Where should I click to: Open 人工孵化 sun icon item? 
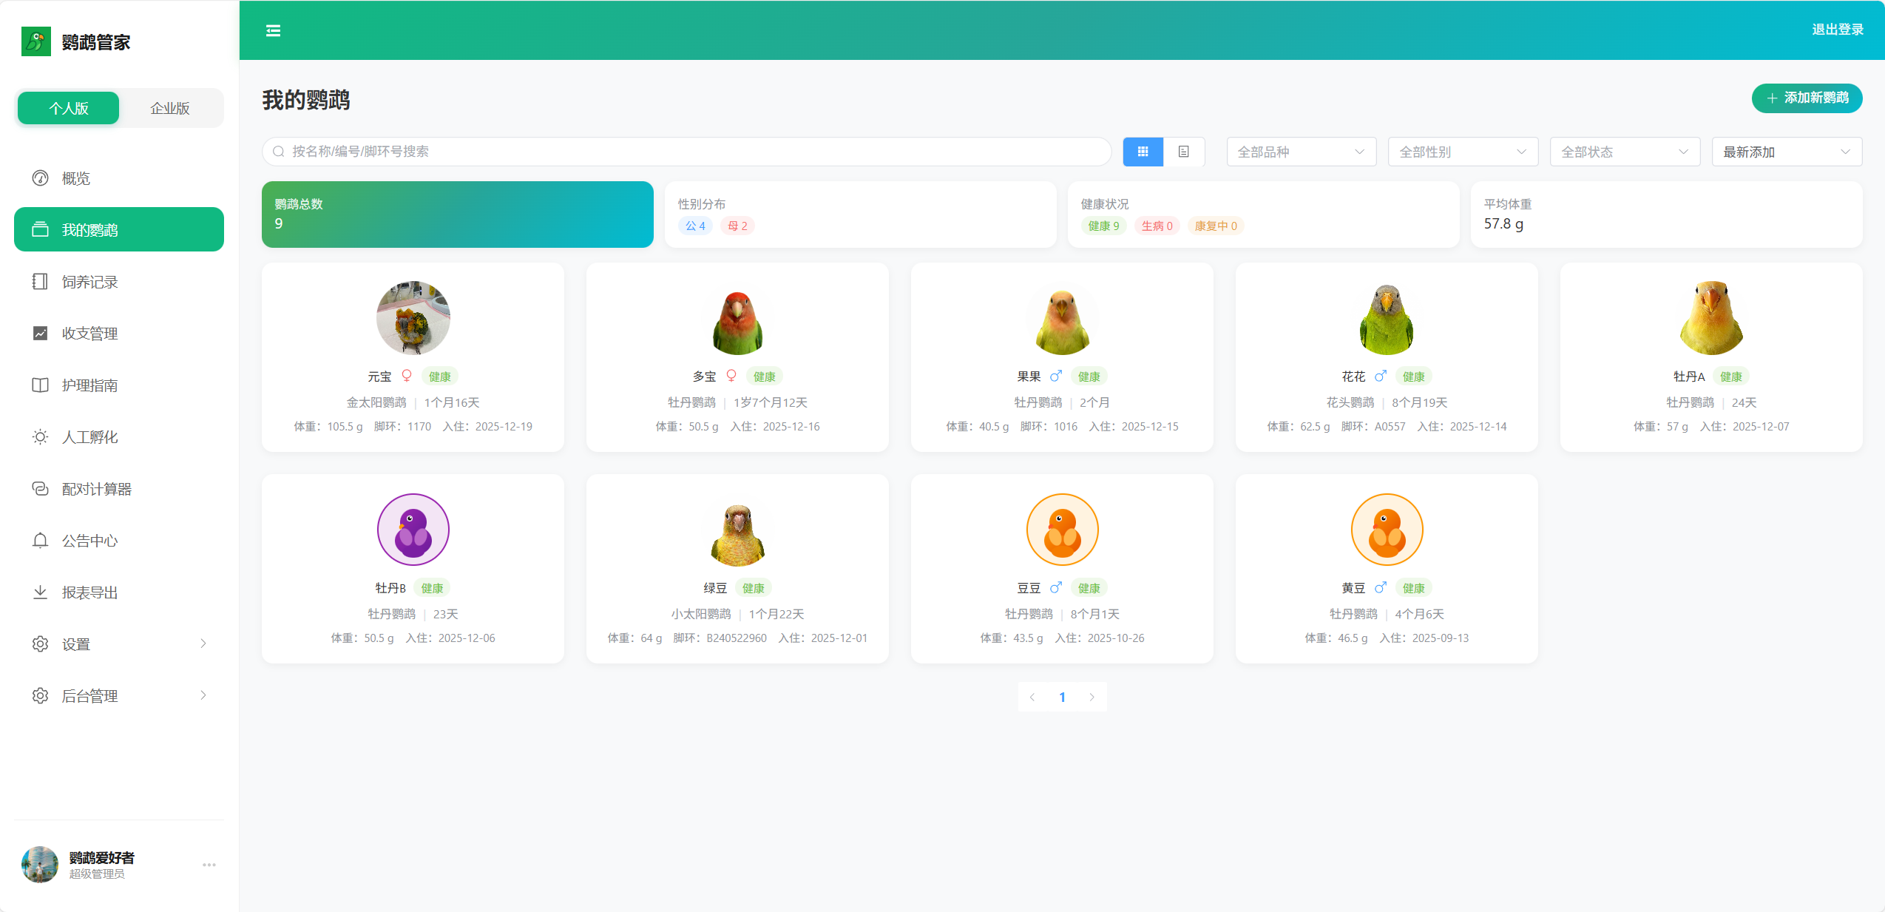[41, 437]
